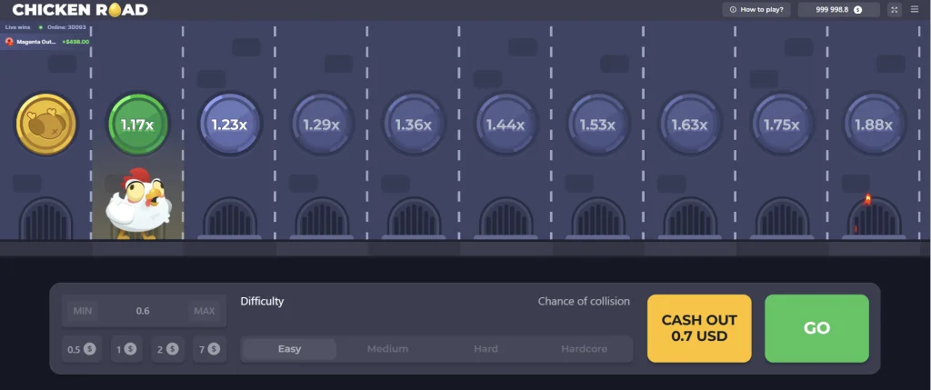Click the 1.75x multiplier coin

tap(781, 125)
